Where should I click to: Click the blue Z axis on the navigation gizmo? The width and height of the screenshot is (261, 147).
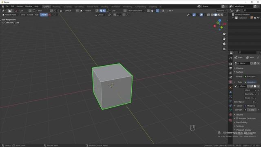[220, 20]
